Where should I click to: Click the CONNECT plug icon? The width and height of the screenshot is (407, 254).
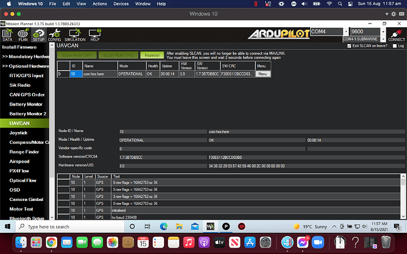point(396,35)
